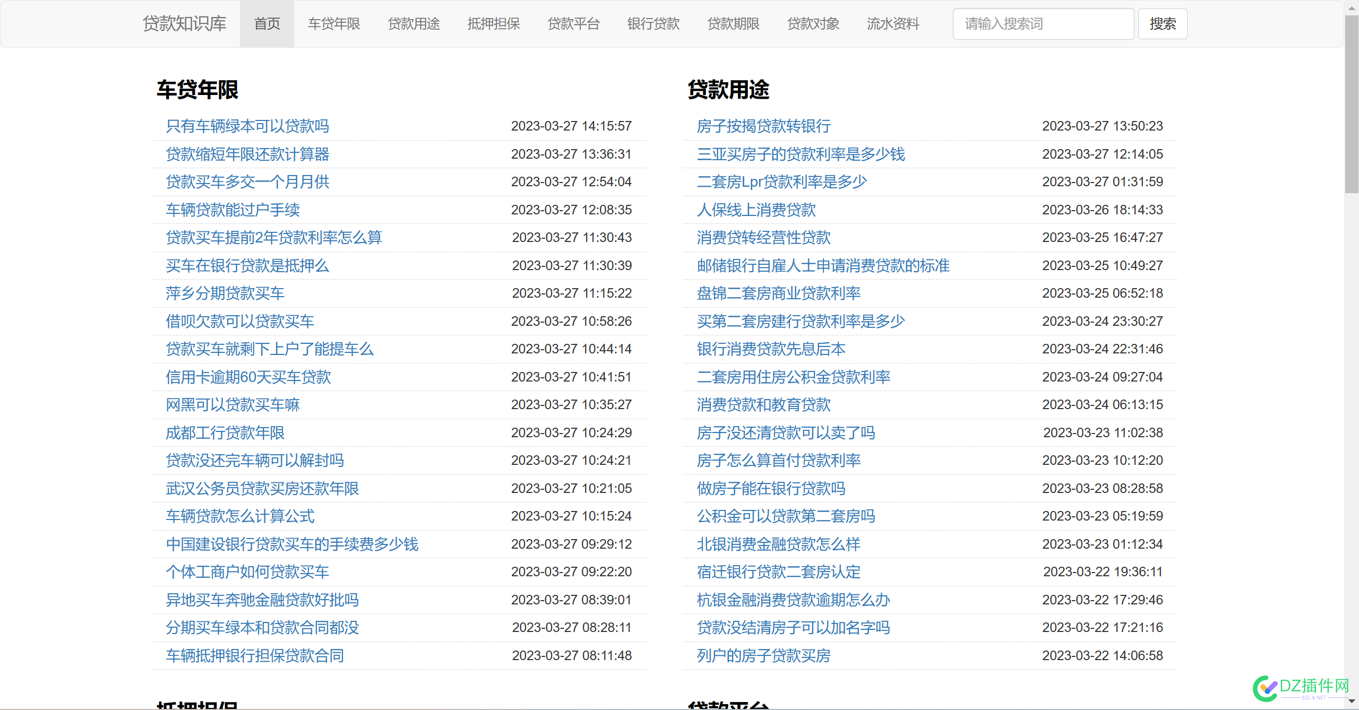Click timestamp 2023-03-27 14:15:57
This screenshot has height=710, width=1359.
(571, 126)
